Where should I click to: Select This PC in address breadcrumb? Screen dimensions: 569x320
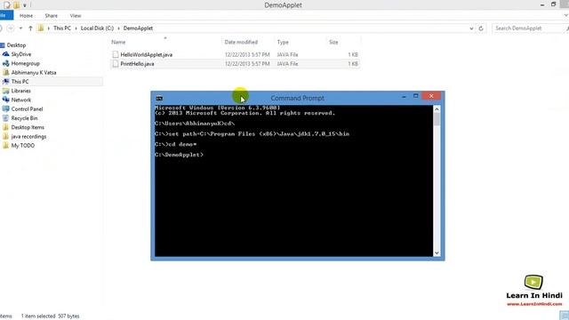[x=62, y=28]
